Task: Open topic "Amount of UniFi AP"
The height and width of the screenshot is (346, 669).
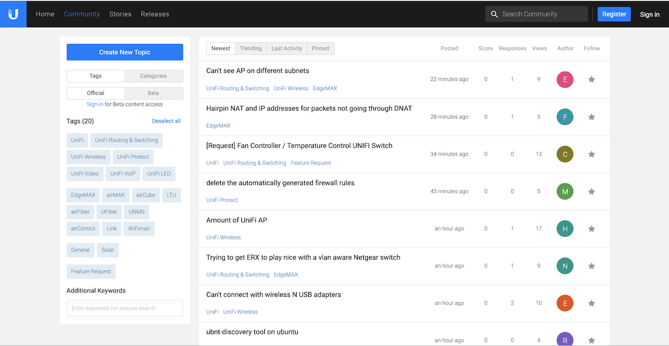Action: pyautogui.click(x=236, y=220)
